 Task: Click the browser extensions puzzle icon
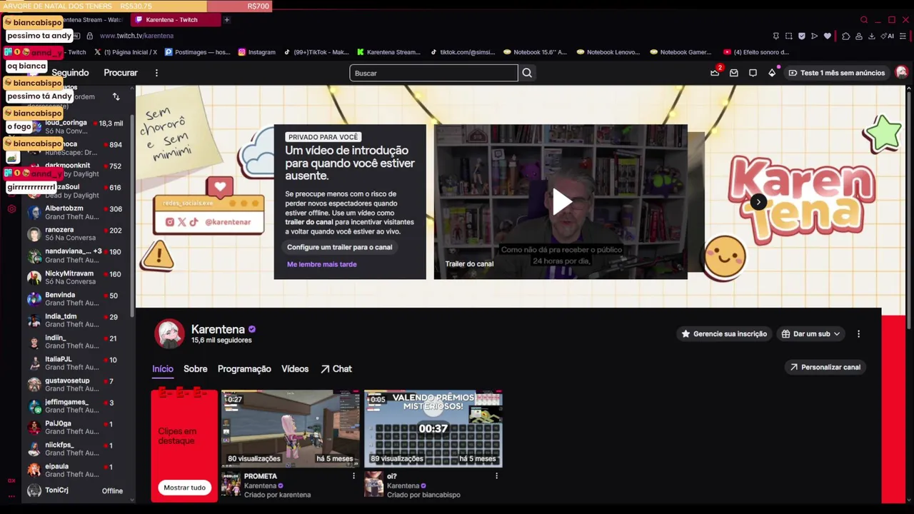point(846,36)
